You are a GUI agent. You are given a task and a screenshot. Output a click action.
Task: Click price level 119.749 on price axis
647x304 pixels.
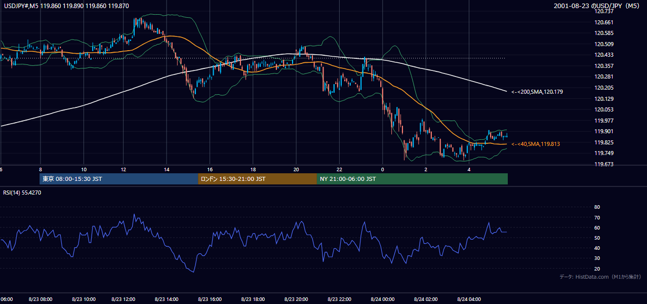coord(603,154)
